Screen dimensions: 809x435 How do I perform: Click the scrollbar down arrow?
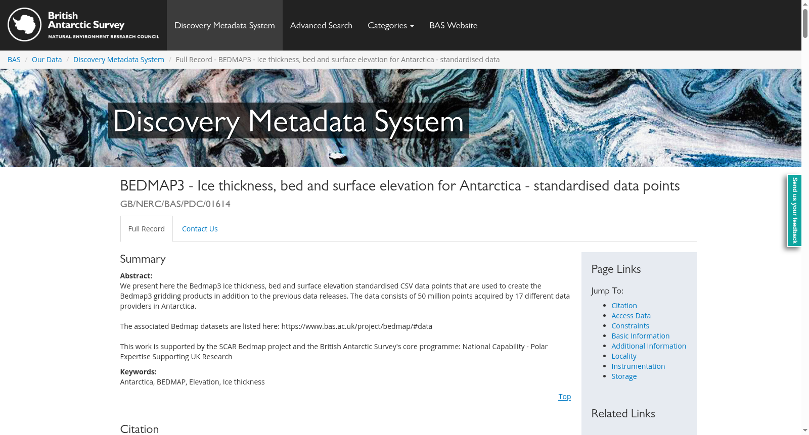[x=805, y=430]
